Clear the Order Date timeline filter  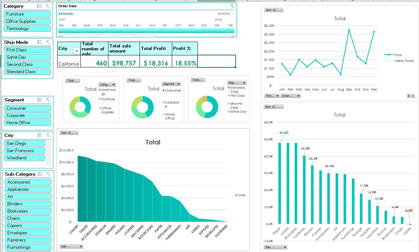(x=232, y=7)
